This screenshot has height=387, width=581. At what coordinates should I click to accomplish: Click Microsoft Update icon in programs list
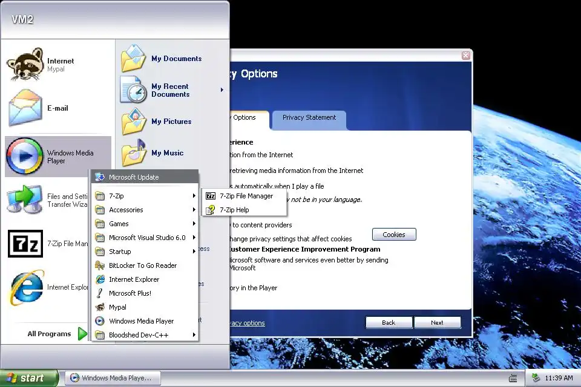(100, 177)
